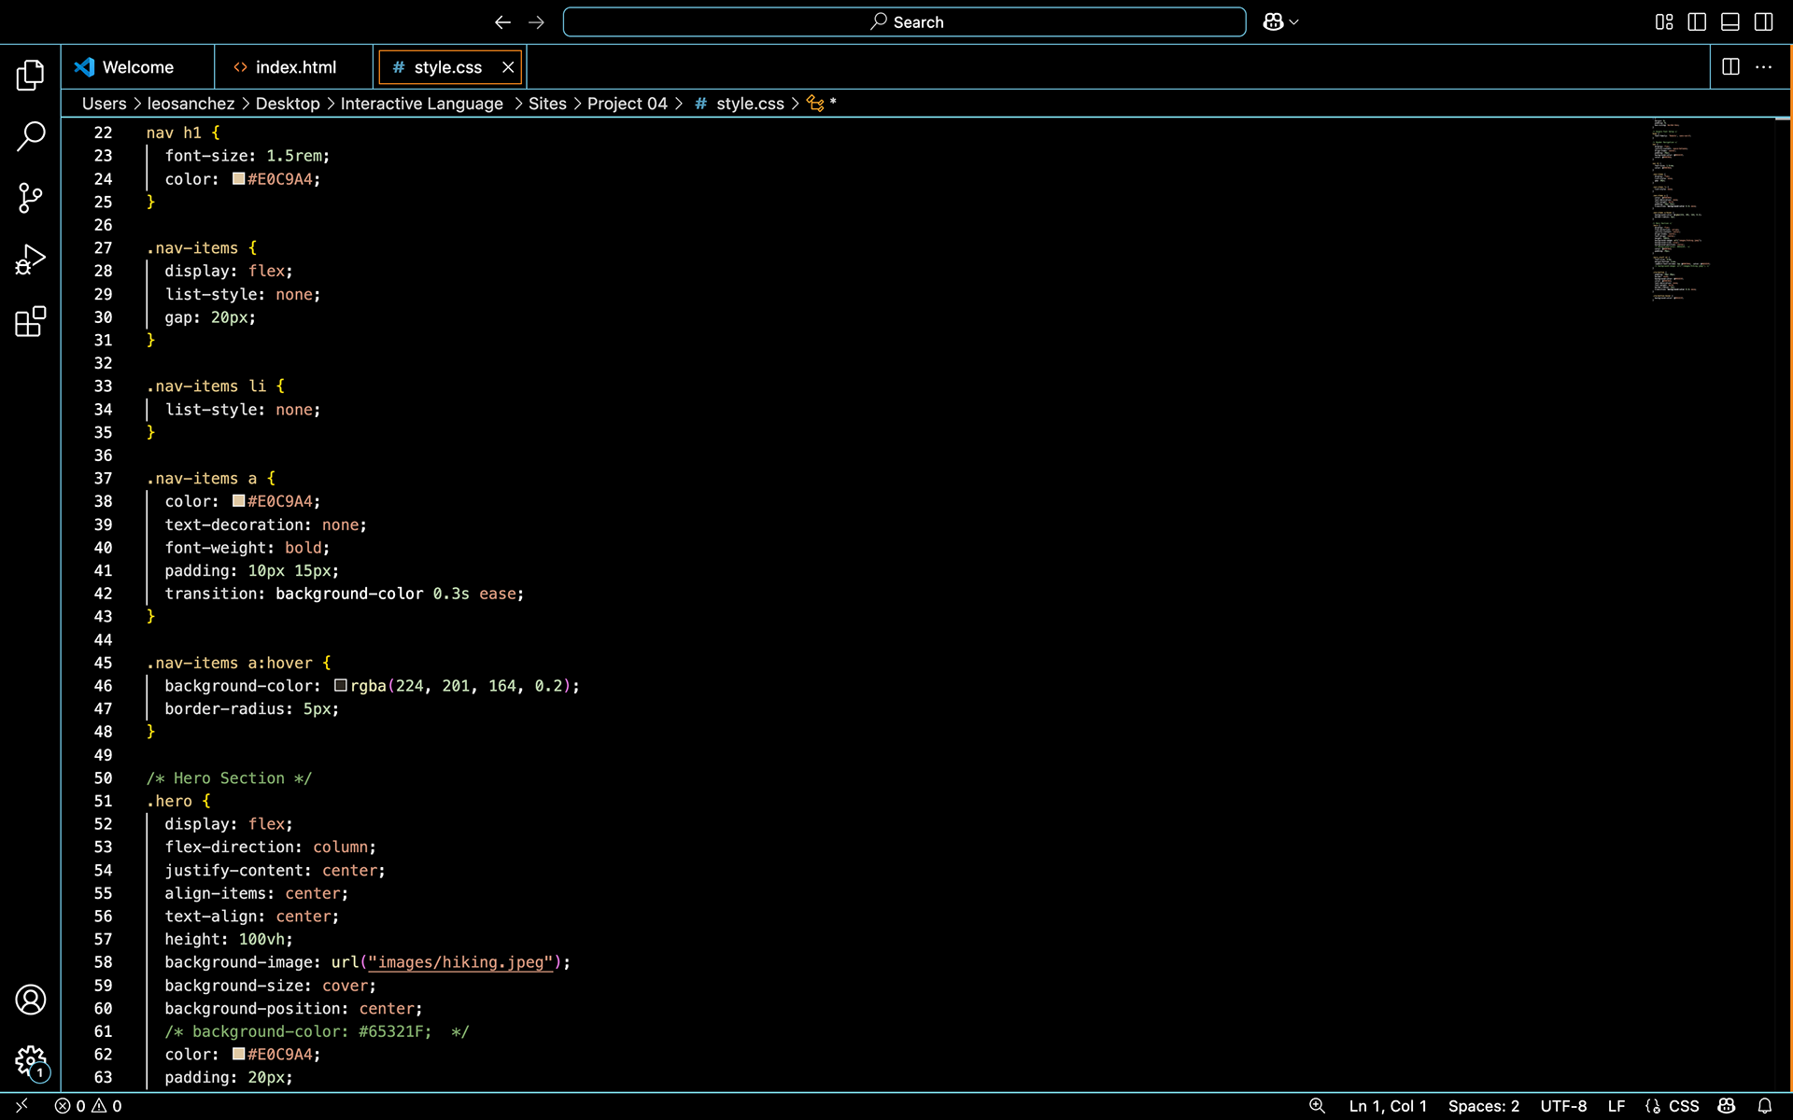1793x1120 pixels.
Task: Toggle the secondary sidebar visibility
Action: tap(1763, 22)
